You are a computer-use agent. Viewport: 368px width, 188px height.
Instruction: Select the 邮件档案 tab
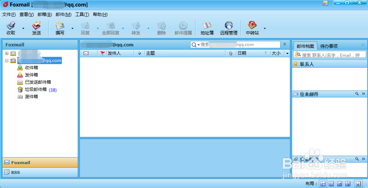click(x=305, y=46)
